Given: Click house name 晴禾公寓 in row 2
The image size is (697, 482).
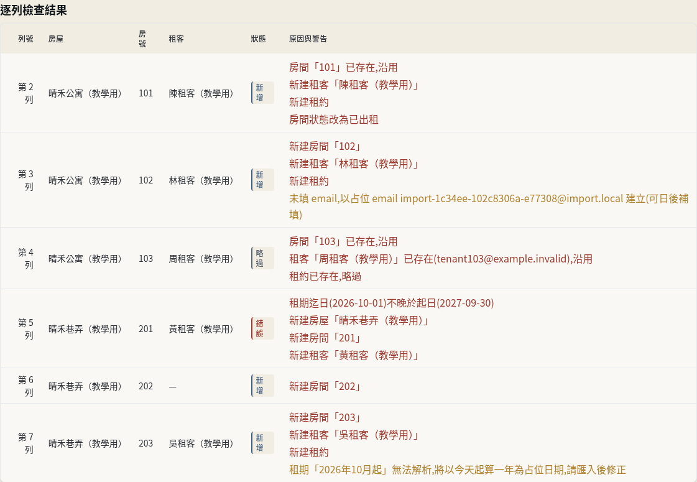Looking at the screenshot, I should coord(85,93).
